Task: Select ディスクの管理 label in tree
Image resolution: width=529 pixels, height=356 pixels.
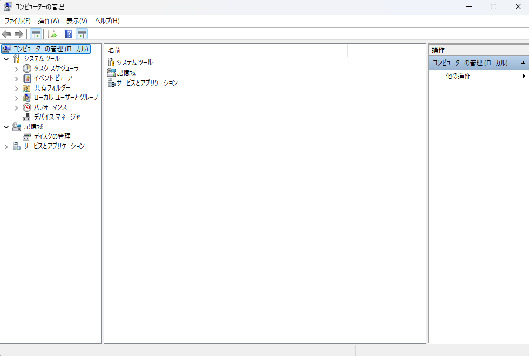Action: click(52, 136)
